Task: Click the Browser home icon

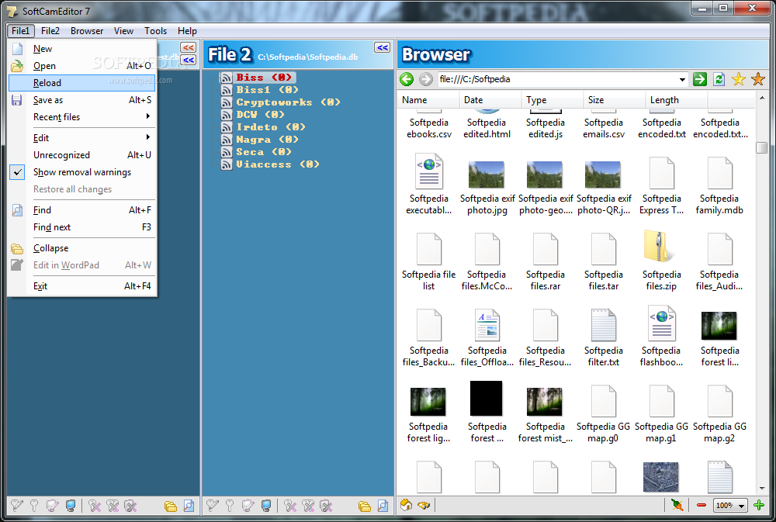Action: coord(407,505)
